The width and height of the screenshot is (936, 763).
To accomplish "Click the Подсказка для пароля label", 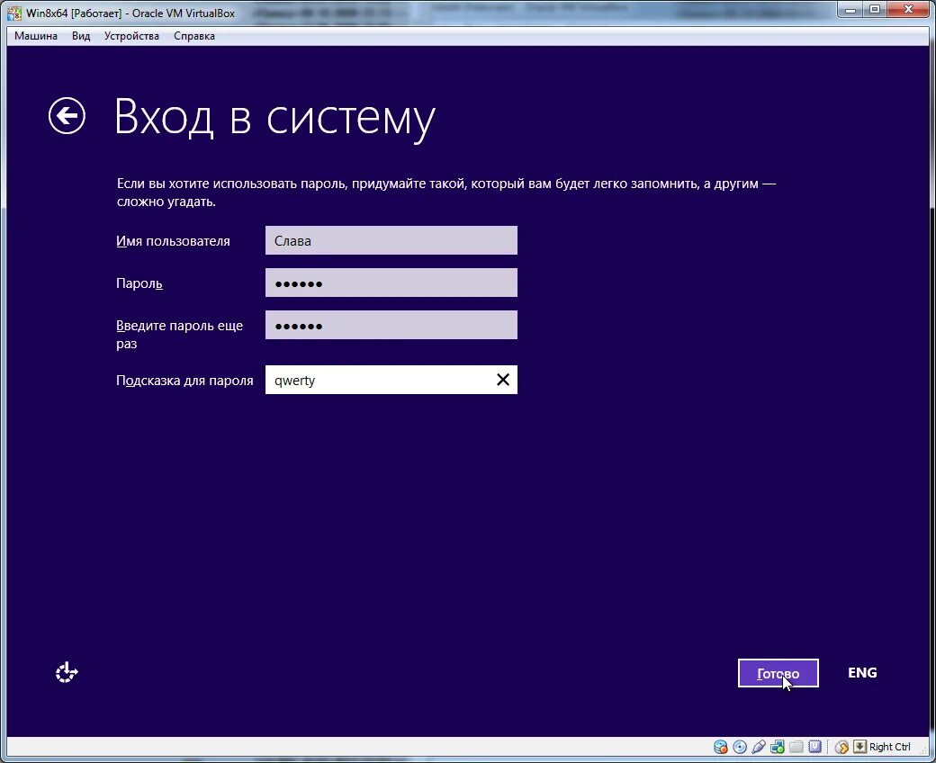I will coord(184,380).
